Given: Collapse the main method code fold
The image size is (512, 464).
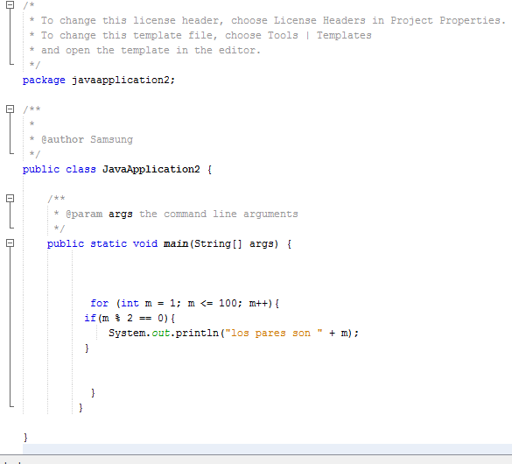Looking at the screenshot, I should point(11,243).
